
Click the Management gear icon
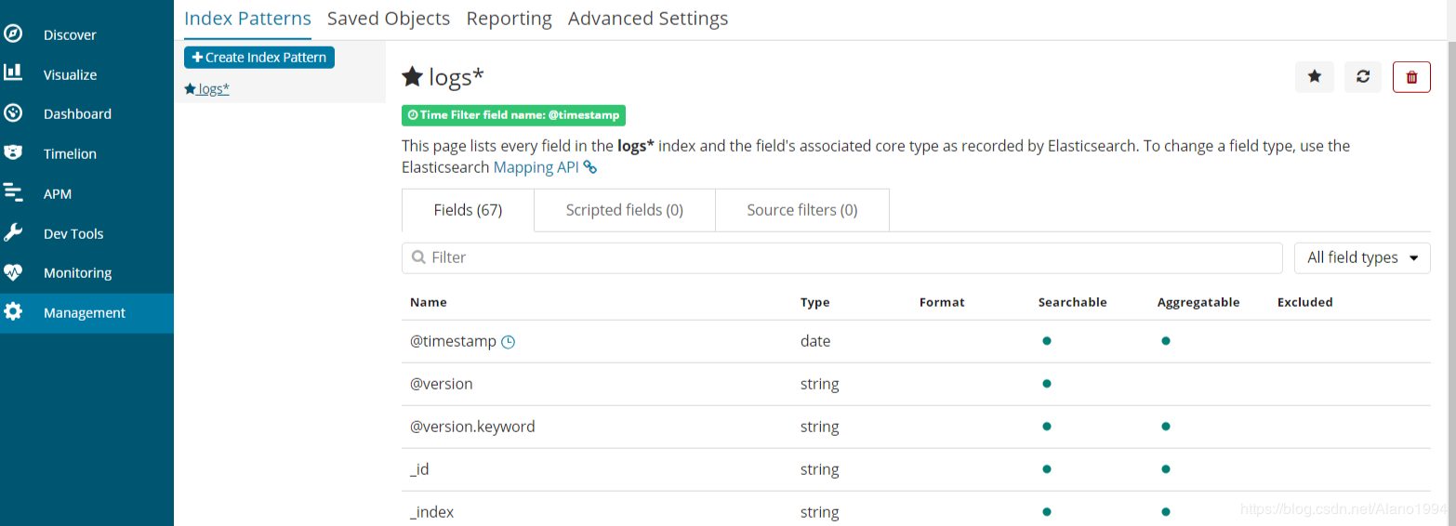(x=13, y=312)
